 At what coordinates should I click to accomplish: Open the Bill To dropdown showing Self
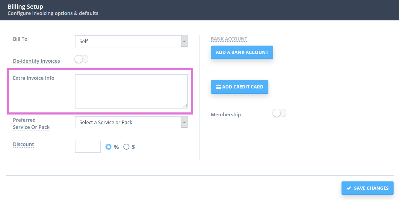coord(131,41)
